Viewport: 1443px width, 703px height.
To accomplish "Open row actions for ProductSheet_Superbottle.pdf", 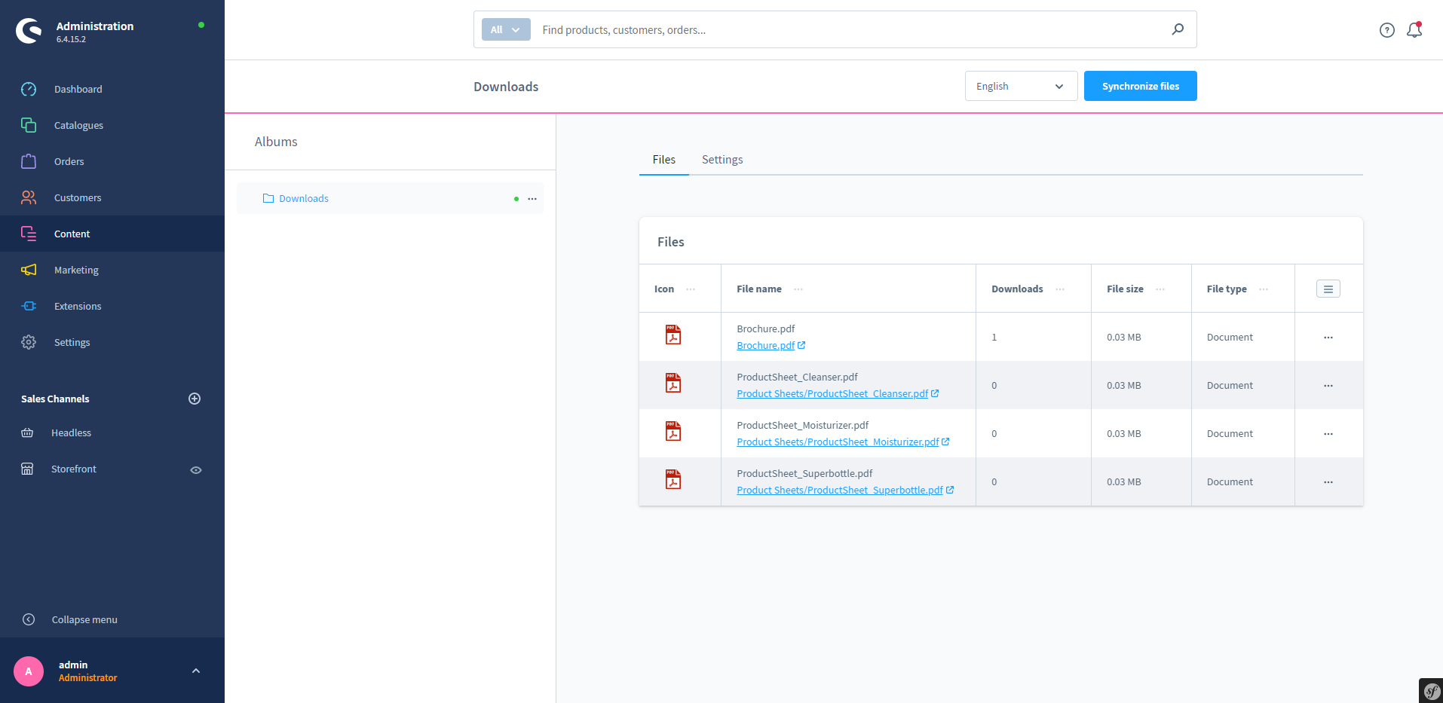I will (1328, 482).
